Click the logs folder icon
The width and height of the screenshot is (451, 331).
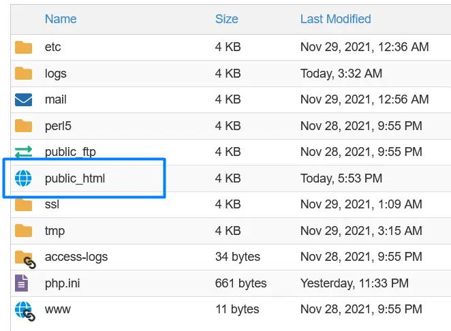click(x=24, y=74)
